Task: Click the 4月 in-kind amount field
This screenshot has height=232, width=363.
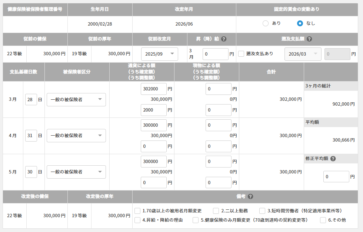Action: pyautogui.click(x=218, y=125)
